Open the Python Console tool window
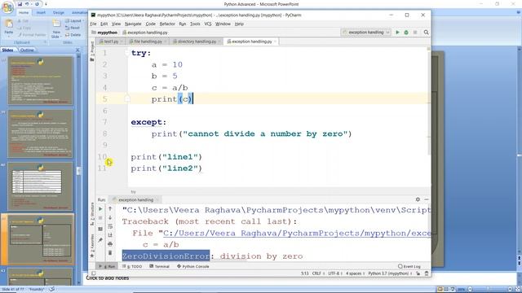This screenshot has height=293, width=522. 193,266
